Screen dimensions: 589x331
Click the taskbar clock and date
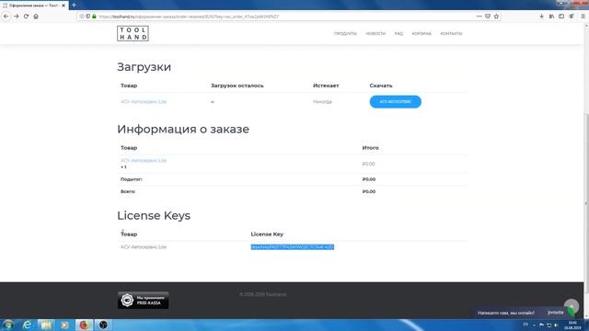click(x=572, y=325)
